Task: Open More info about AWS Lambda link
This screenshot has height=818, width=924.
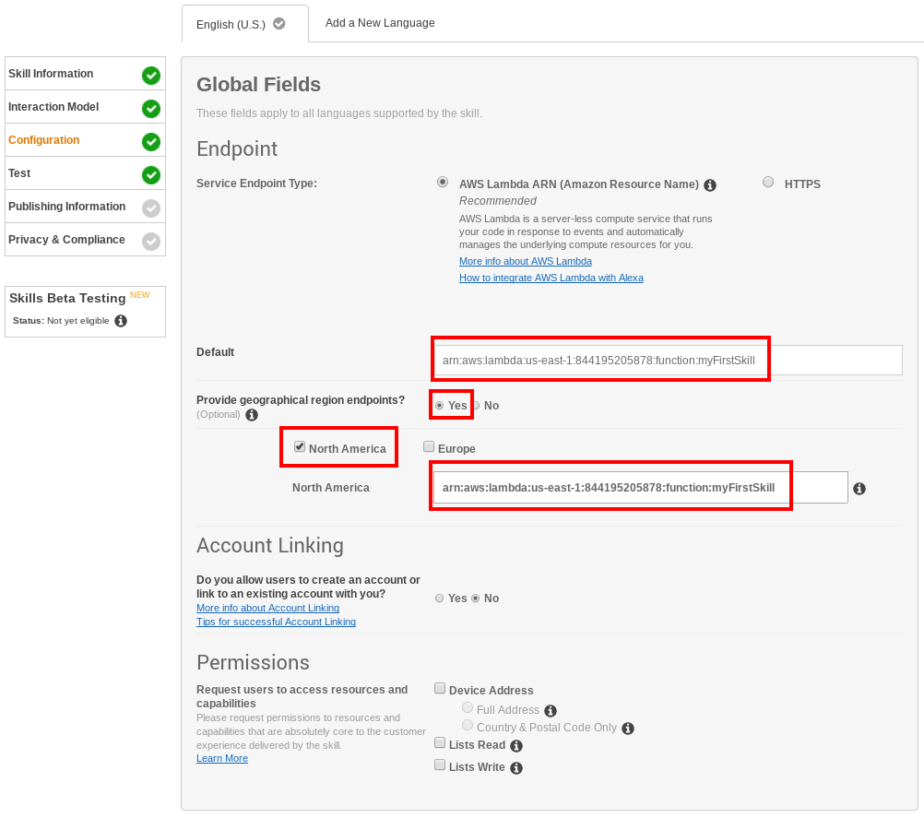Action: tap(526, 261)
